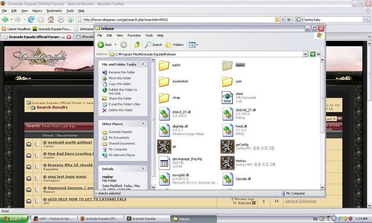Screen dimensions: 372x223
Task: Select the Opcode.dll file
Action: pyautogui.click(x=237, y=179)
